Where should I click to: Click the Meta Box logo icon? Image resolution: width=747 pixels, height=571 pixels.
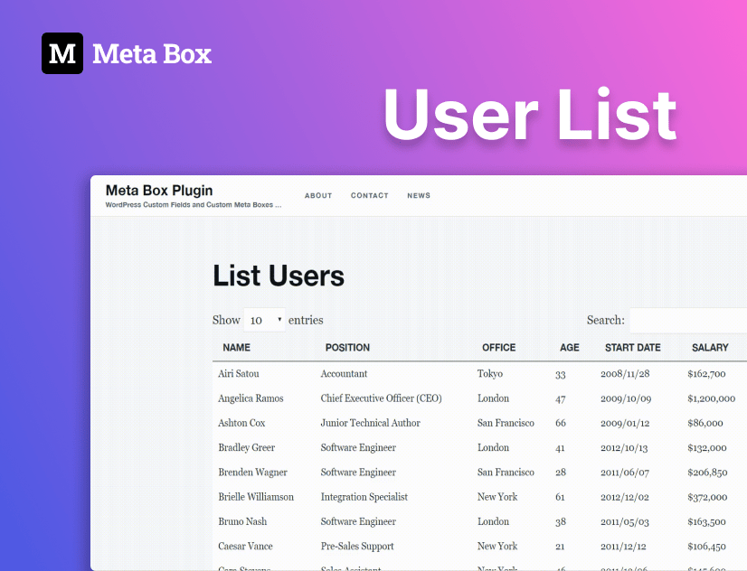pyautogui.click(x=61, y=54)
